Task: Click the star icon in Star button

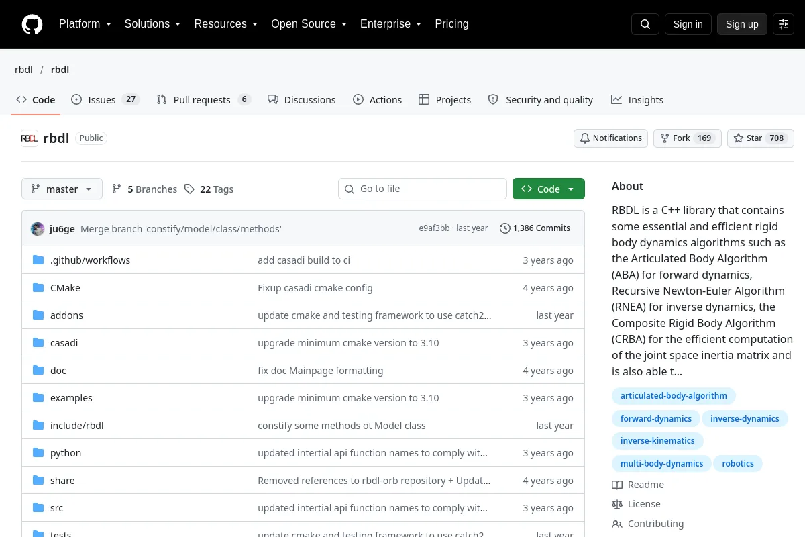Action: [x=739, y=138]
